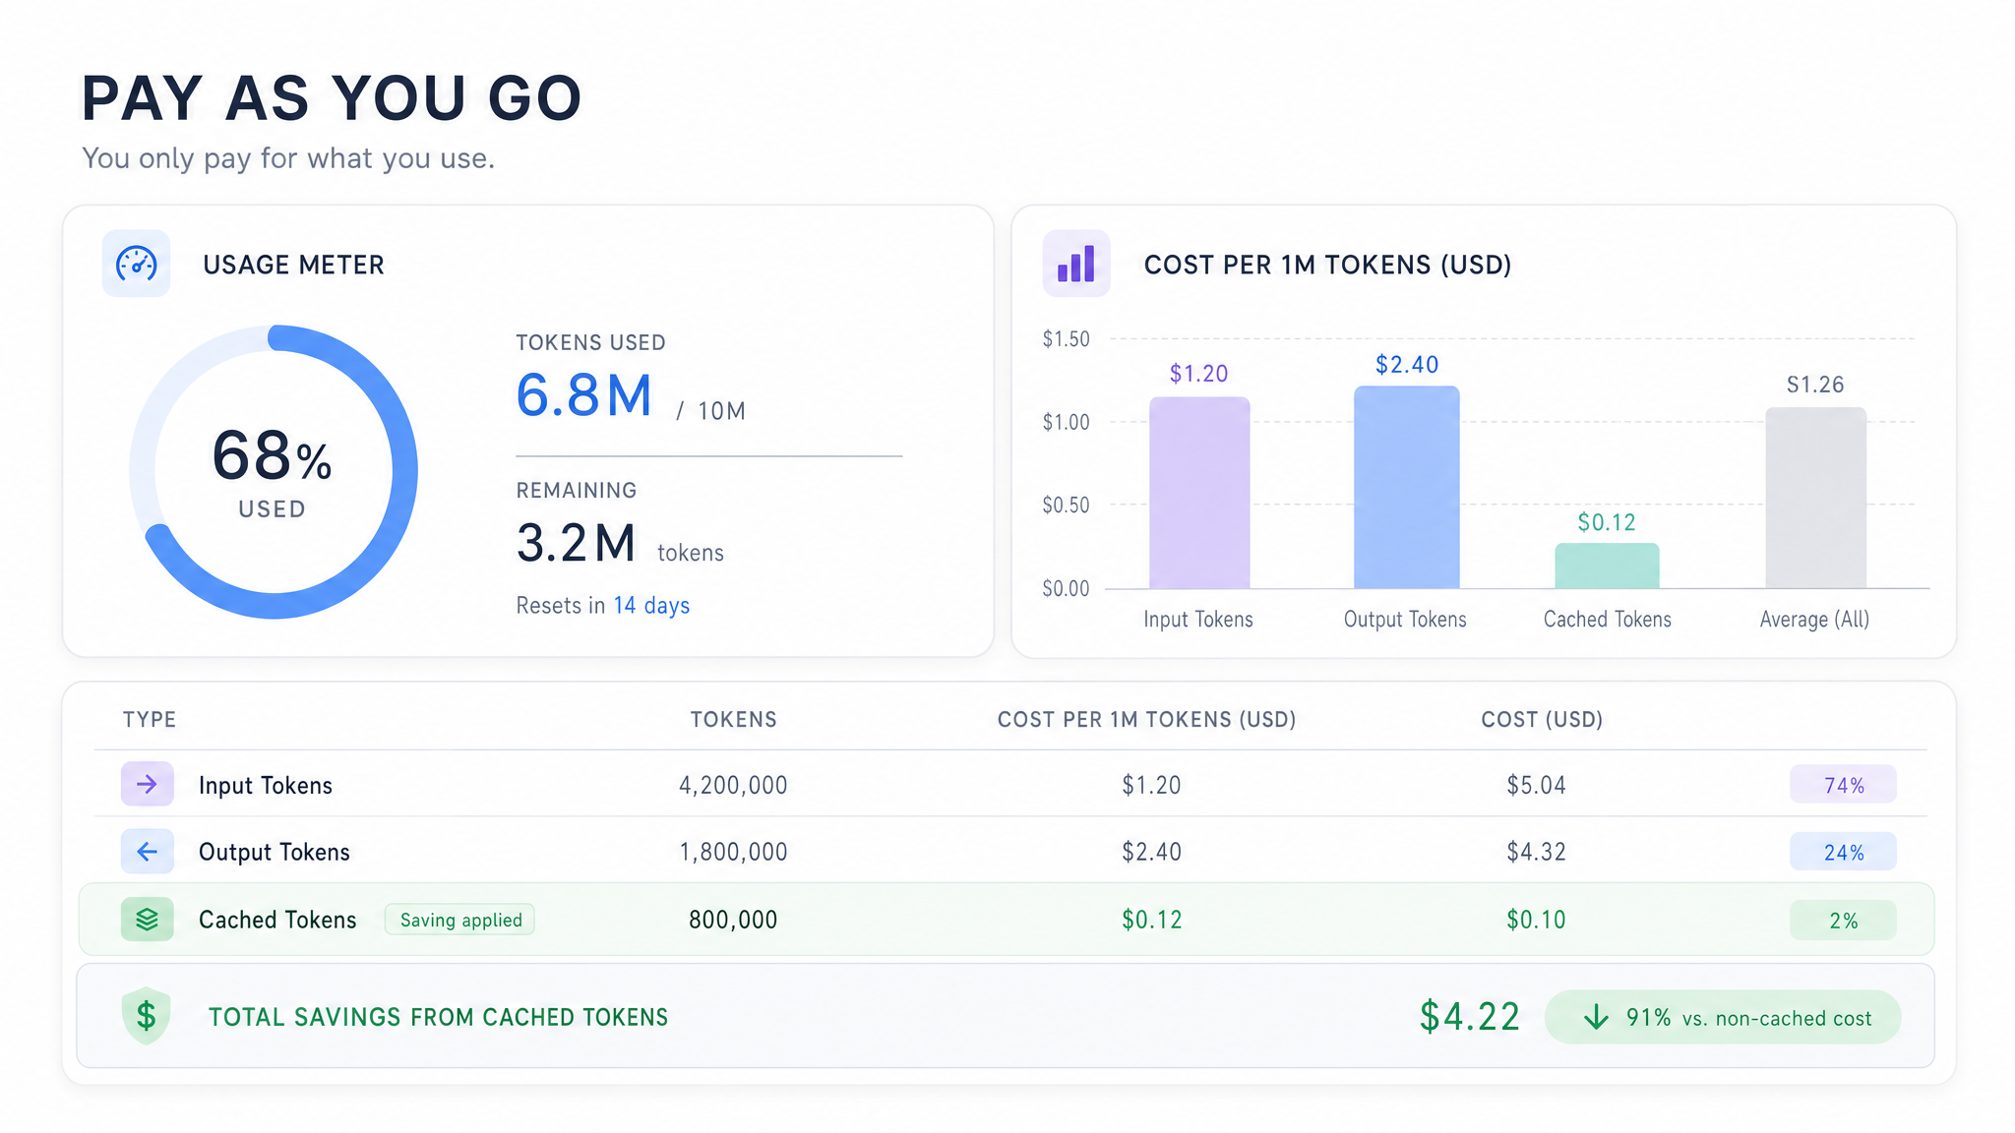Click the 'Input Tokens' chart axis label

1198,619
